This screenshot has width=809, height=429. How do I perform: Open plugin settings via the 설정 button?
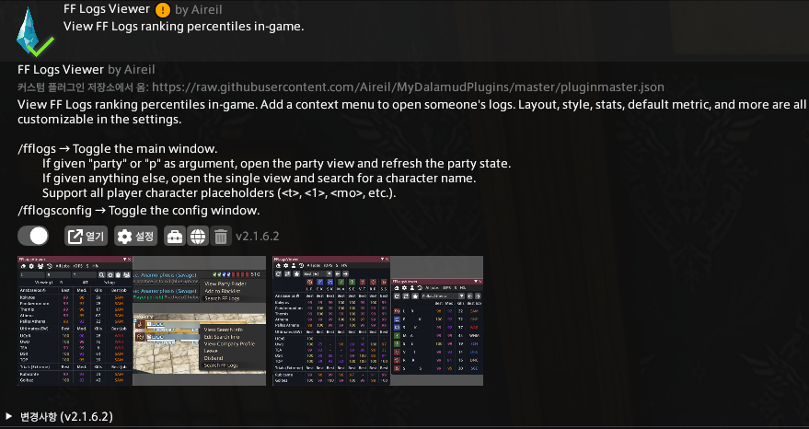[135, 237]
